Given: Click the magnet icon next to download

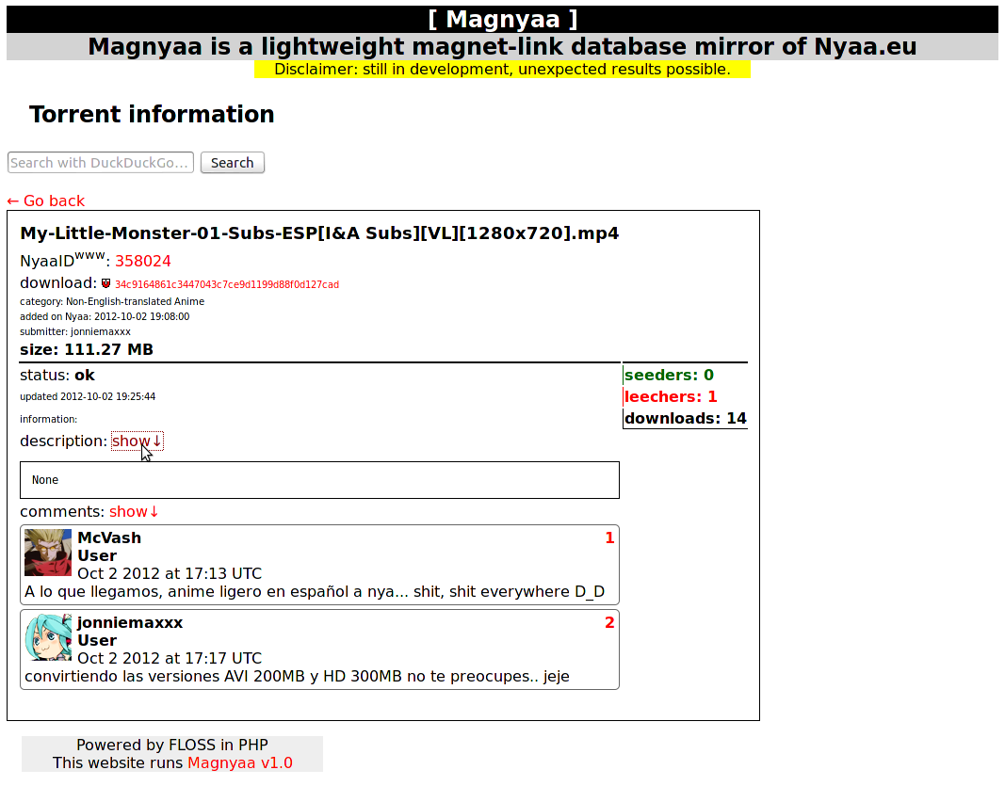Looking at the screenshot, I should (x=105, y=283).
